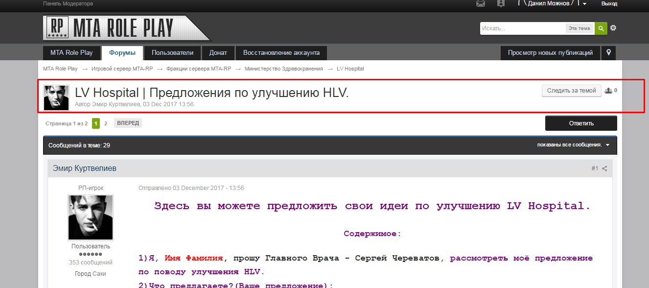Open Эмир Куртвелиев post header name
Screen dimensions: 649x288
85,168
